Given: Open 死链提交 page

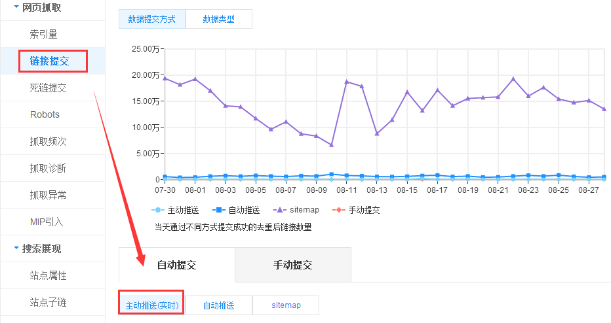Looking at the screenshot, I should [x=48, y=88].
